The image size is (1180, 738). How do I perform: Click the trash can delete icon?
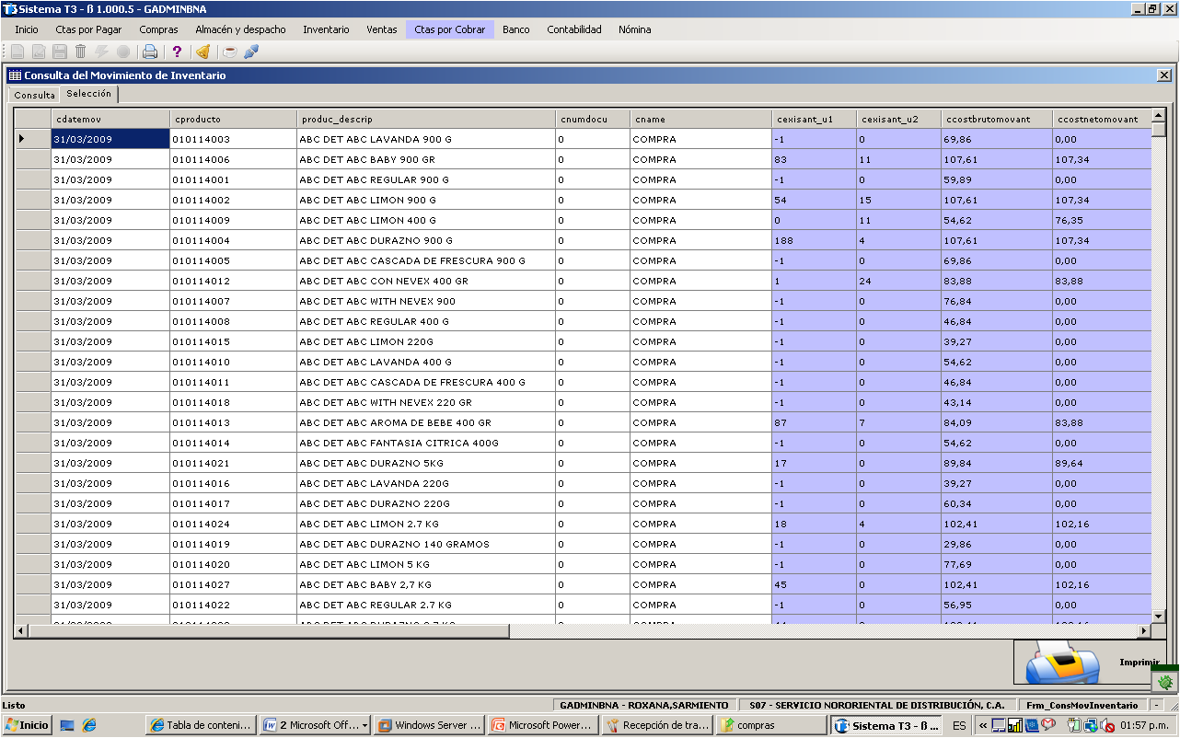pyautogui.click(x=80, y=52)
